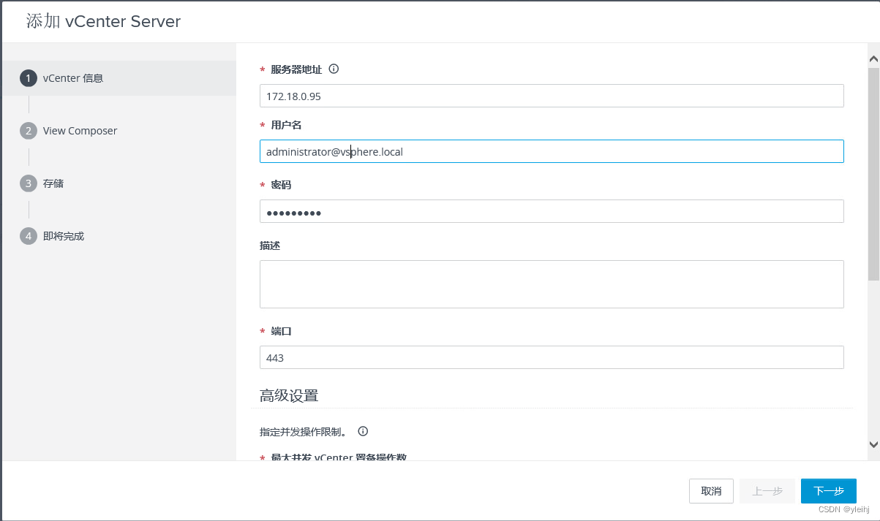
Task: Click the 用户名 label
Action: coord(286,125)
